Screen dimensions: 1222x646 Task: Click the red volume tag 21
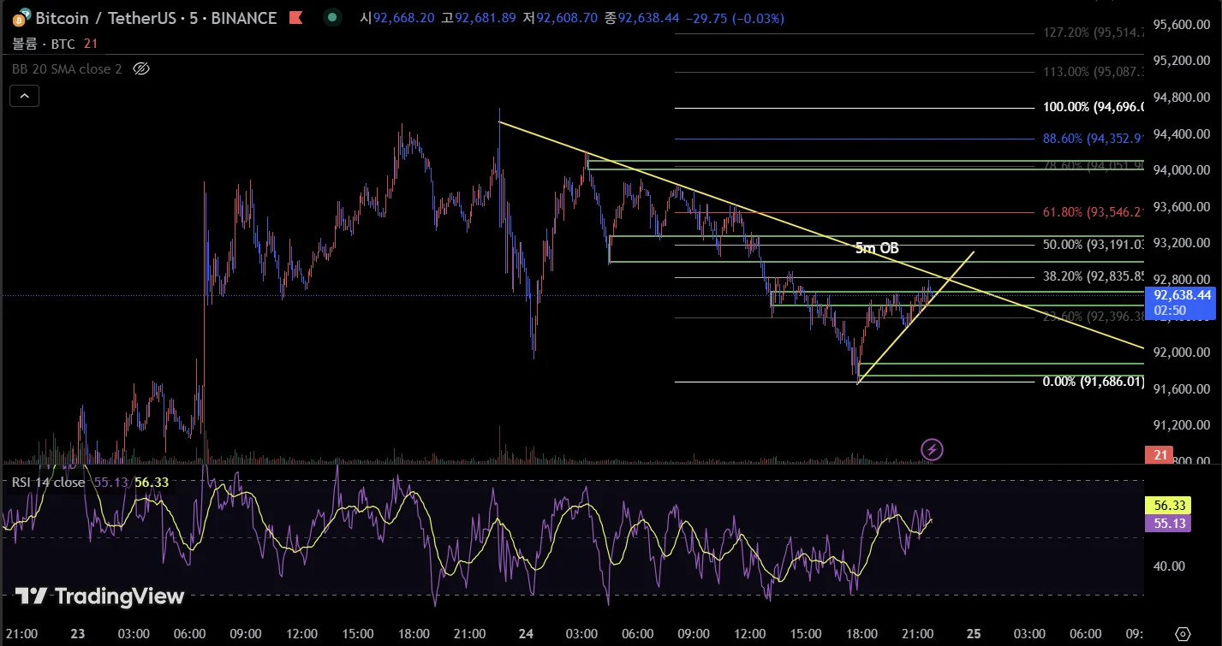pos(1160,455)
